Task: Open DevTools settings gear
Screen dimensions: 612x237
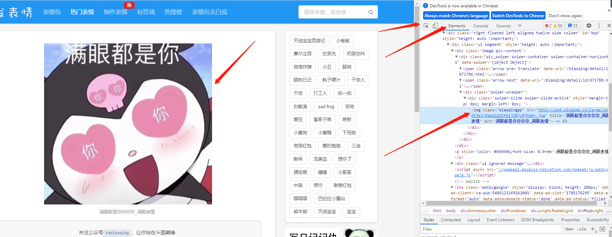Action: 589,26
